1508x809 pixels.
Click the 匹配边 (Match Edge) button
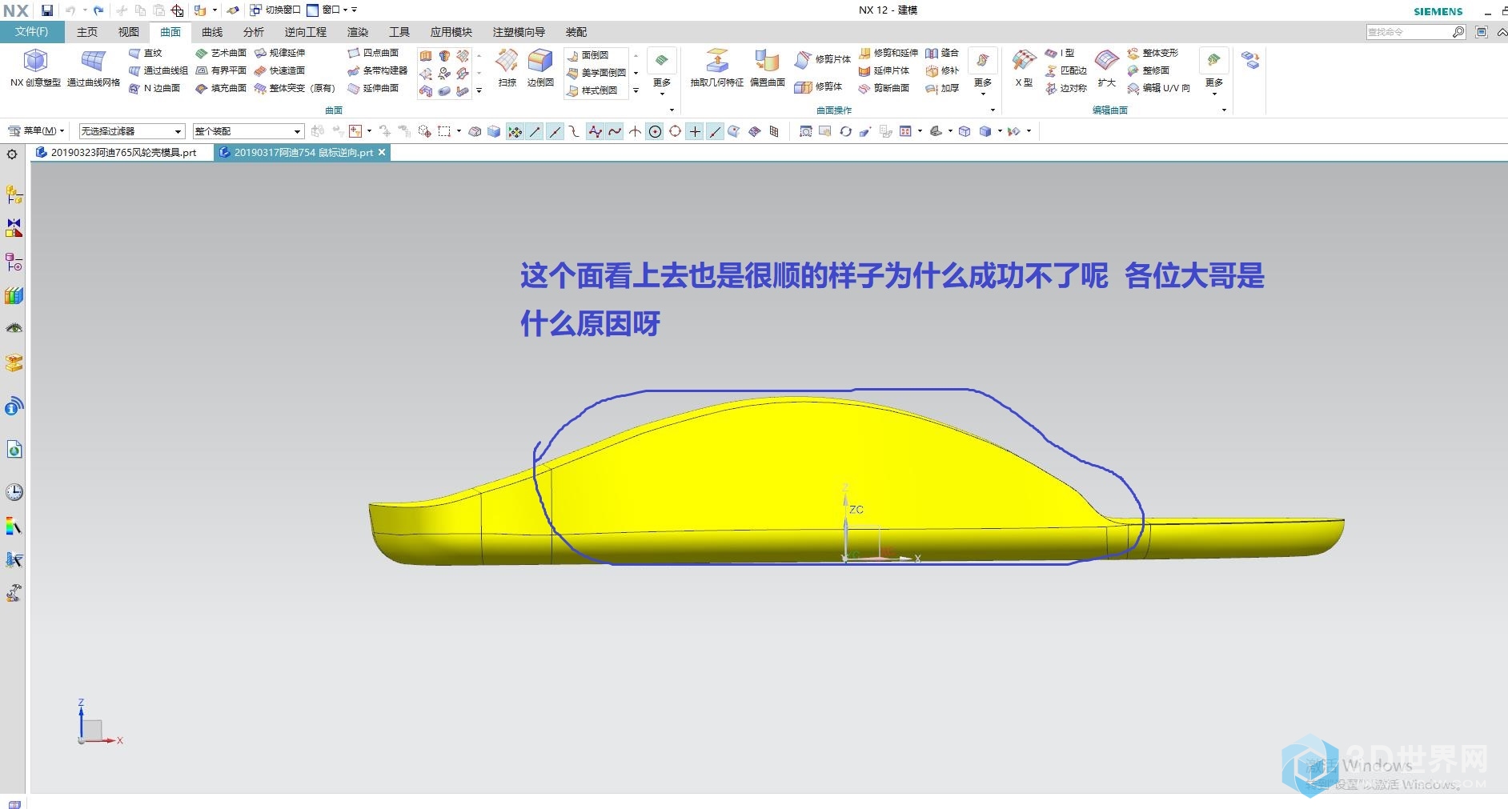point(1066,70)
